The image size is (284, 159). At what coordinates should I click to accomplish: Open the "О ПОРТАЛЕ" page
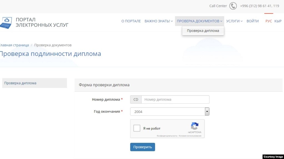pos(131,21)
